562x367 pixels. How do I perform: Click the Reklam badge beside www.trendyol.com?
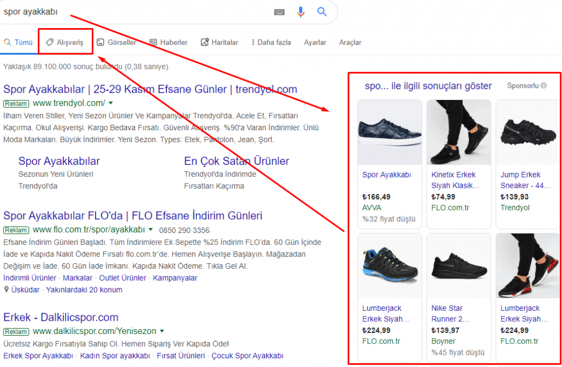point(16,103)
